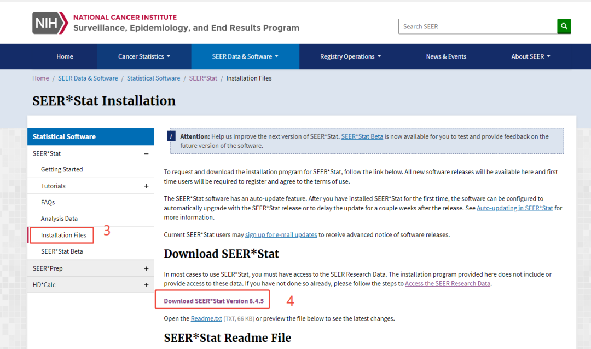Click the Download SEER*Stat heading
The height and width of the screenshot is (349, 591).
point(221,254)
